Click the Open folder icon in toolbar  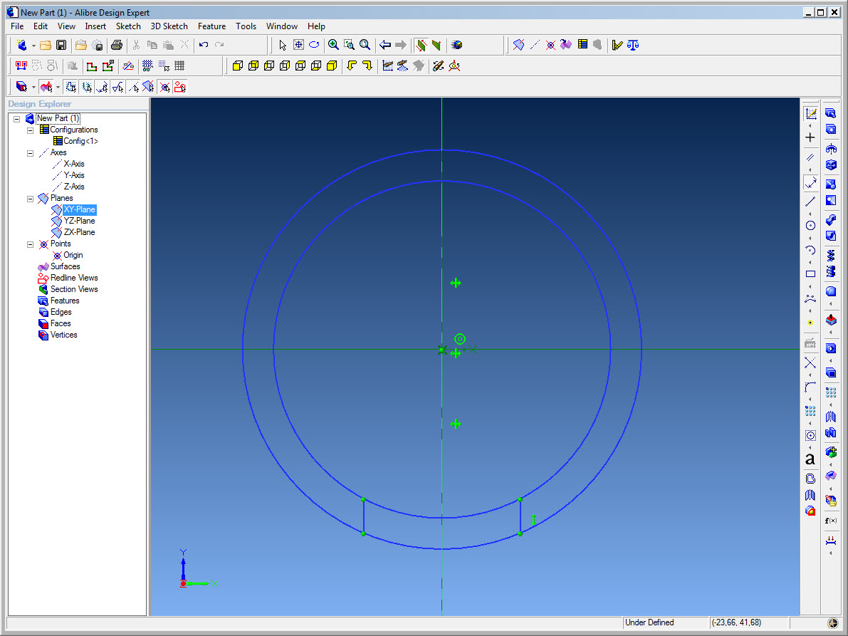(46, 45)
